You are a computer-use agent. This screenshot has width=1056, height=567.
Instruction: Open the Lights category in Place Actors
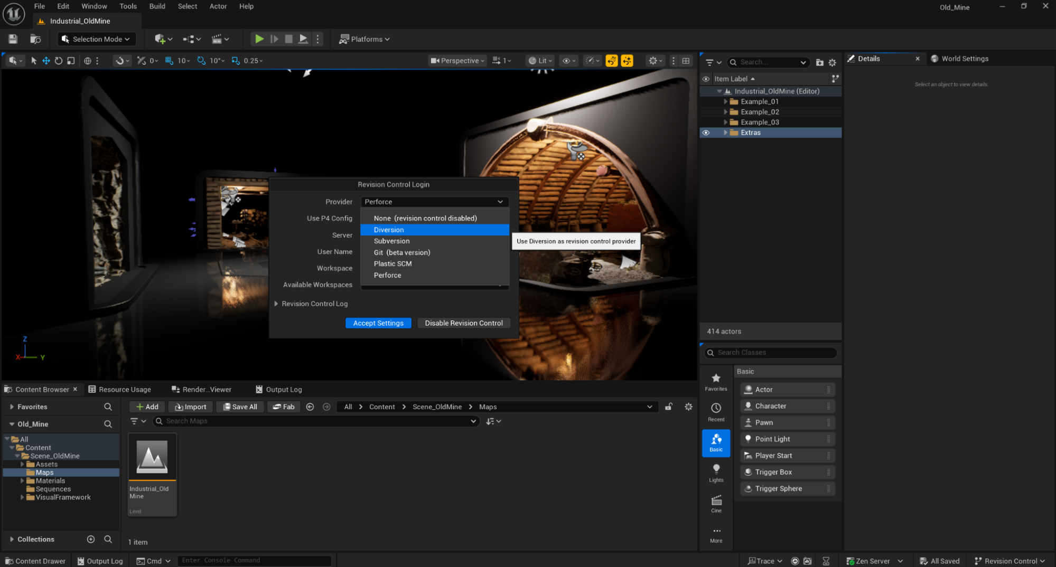point(716,472)
